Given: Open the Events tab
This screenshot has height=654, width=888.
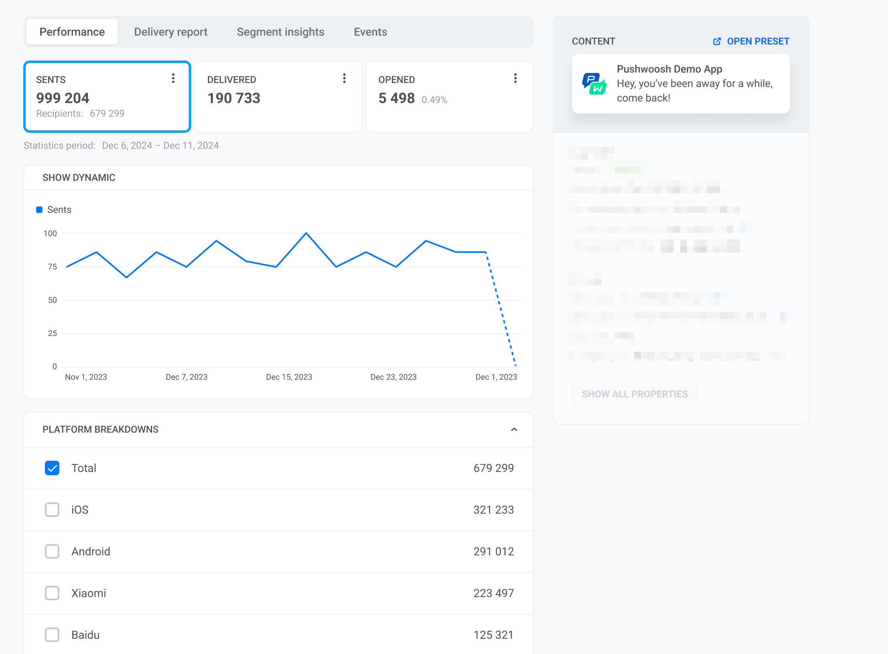Looking at the screenshot, I should click(x=371, y=32).
